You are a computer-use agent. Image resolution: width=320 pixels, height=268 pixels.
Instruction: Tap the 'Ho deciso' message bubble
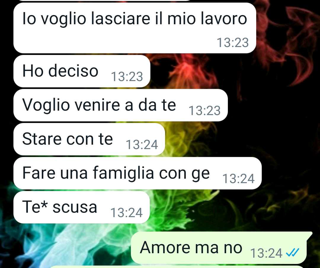82,71
